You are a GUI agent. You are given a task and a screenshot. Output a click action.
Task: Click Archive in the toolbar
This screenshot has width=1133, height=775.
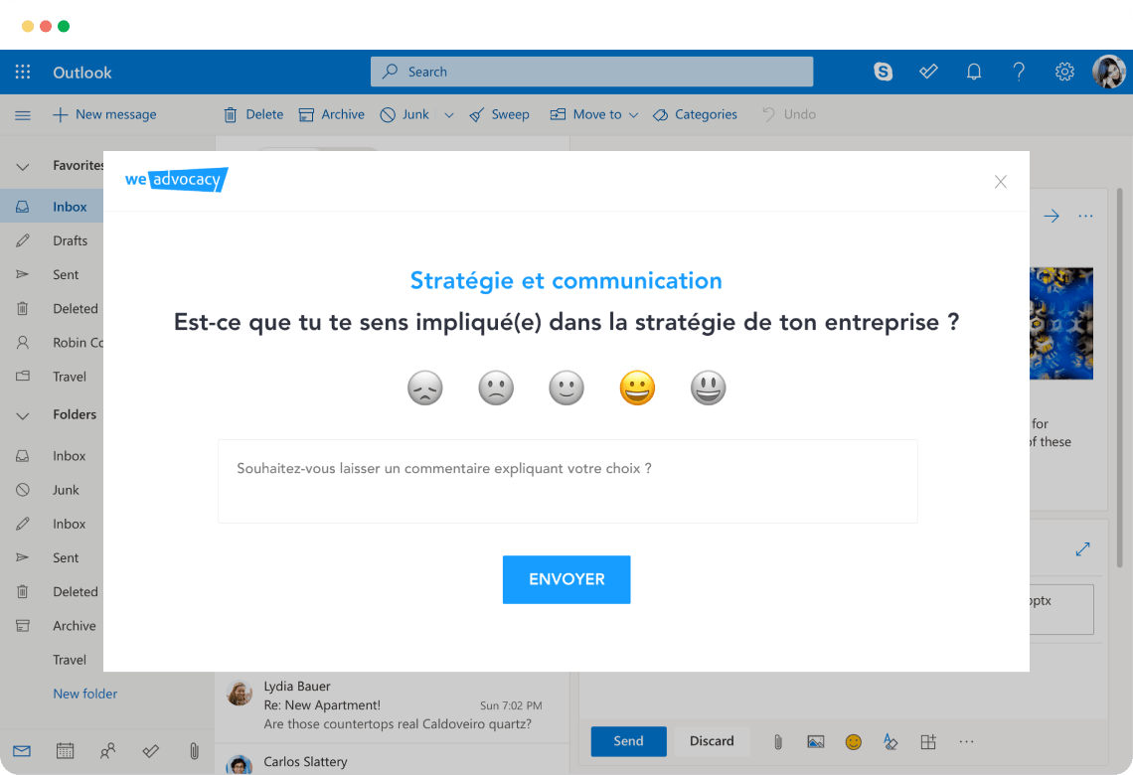pyautogui.click(x=332, y=114)
